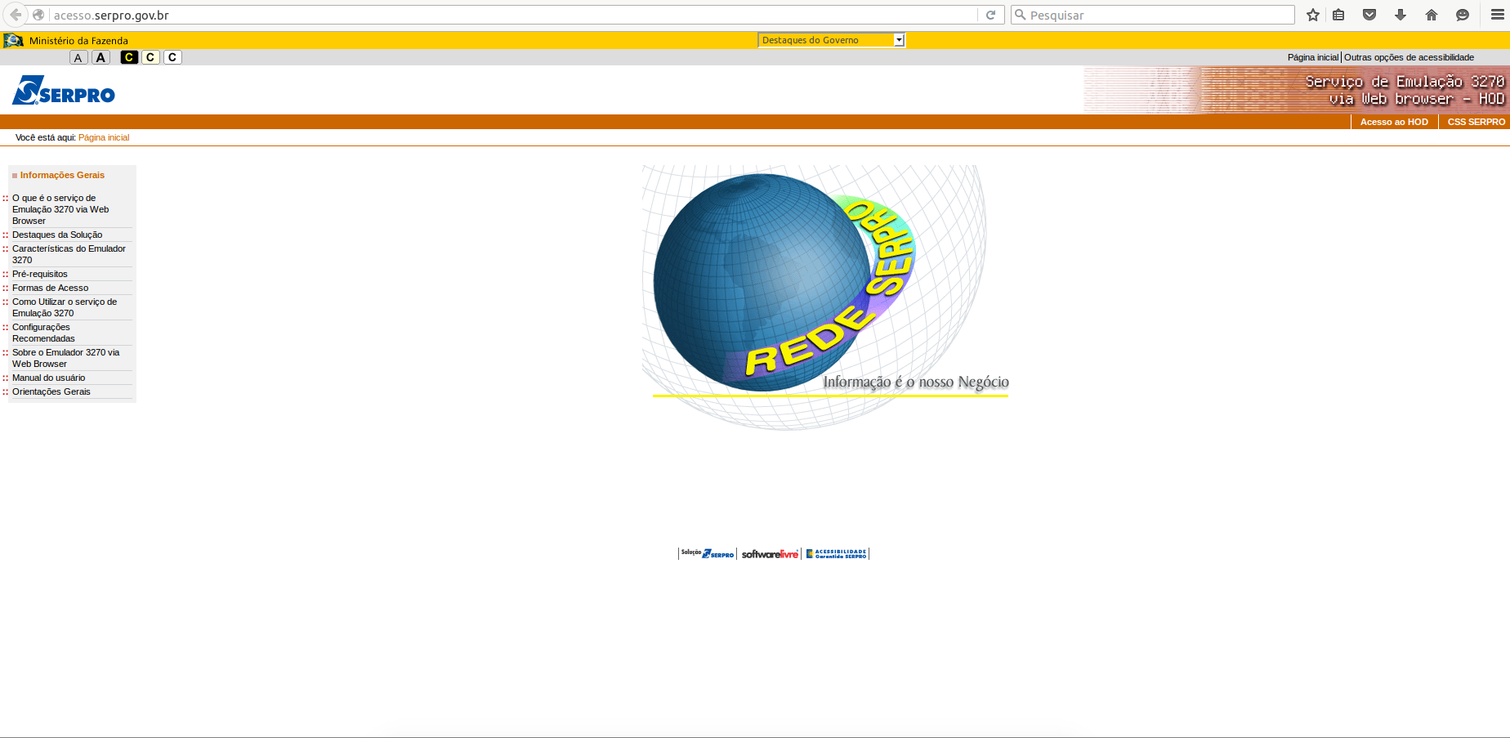The height and width of the screenshot is (738, 1510).
Task: Open Pré-requisitos menu item
Action: 40,274
